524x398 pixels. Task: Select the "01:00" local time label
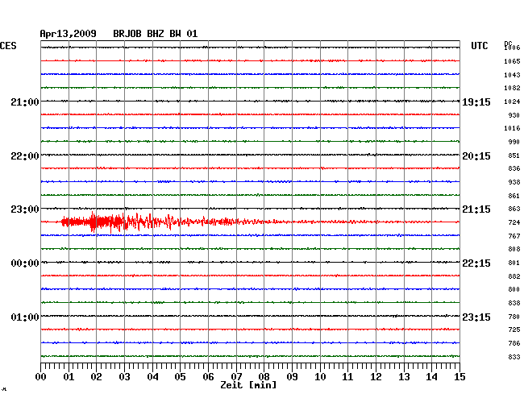click(25, 317)
